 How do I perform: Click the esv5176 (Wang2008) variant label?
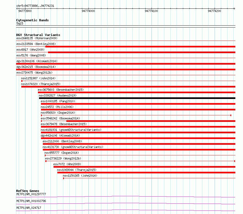click(x=31, y=55)
